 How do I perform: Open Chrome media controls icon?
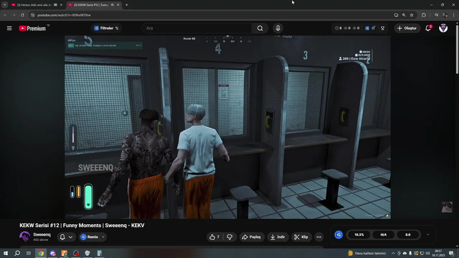tap(436, 15)
